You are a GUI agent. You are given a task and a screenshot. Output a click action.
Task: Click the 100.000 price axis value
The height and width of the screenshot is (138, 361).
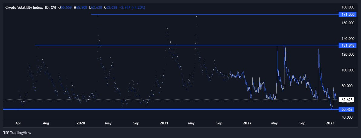point(348,70)
